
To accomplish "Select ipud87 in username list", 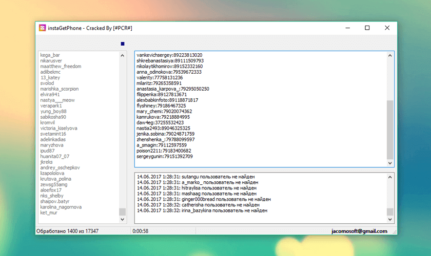I will pos(47,151).
